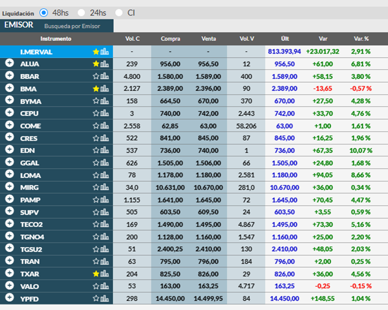Open chart icon for TGSU2
The image size is (388, 310).
105,249
